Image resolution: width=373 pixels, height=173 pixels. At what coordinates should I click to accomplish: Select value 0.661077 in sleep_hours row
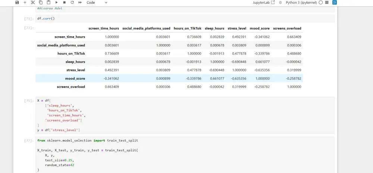click(263, 62)
